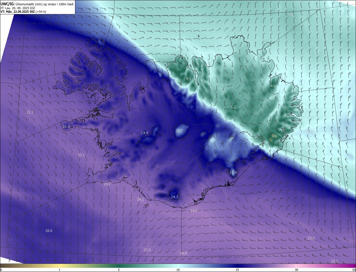356x272 pixels.
Task: Click the 18.0 value label
Action: click(x=49, y=231)
